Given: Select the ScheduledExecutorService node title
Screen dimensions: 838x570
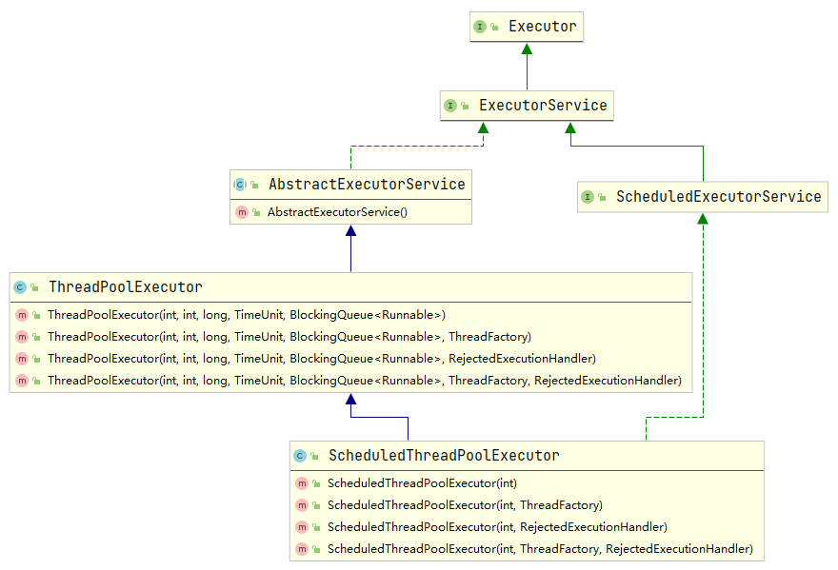Looking at the screenshot, I should 718,197.
